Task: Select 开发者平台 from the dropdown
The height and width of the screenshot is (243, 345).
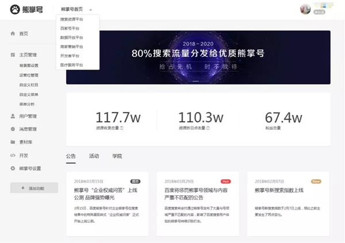Action: (x=70, y=56)
